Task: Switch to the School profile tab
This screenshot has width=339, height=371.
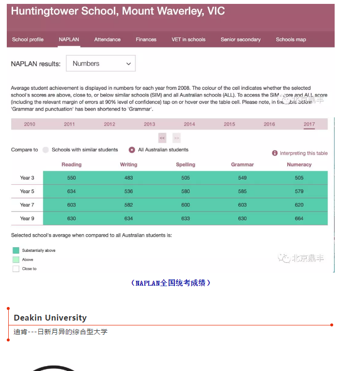Action: click(x=28, y=40)
